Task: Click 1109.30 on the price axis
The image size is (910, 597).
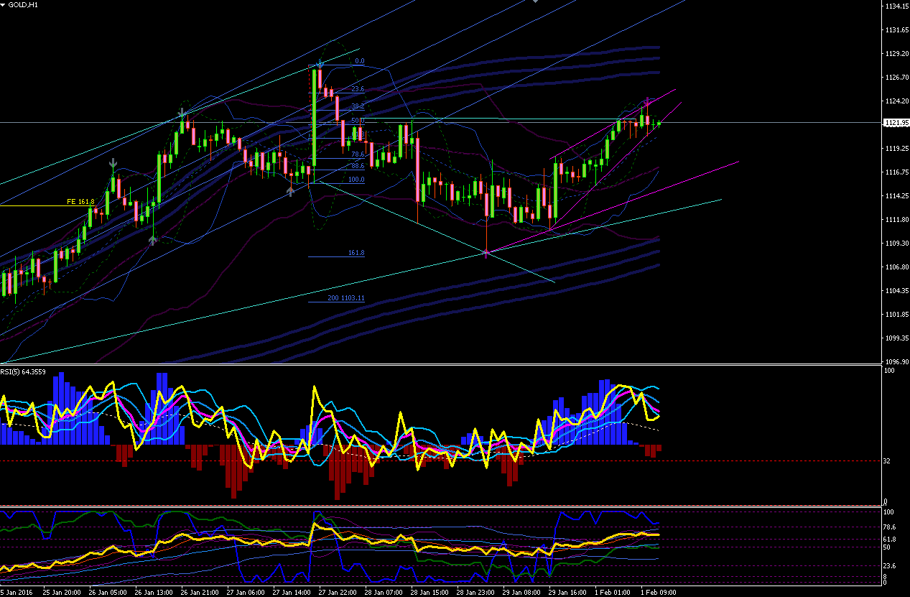Action: point(896,243)
